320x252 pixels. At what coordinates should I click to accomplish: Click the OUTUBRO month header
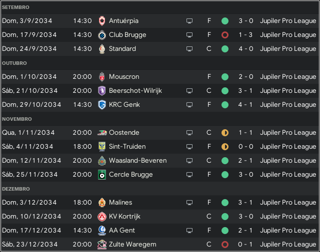pyautogui.click(x=14, y=63)
